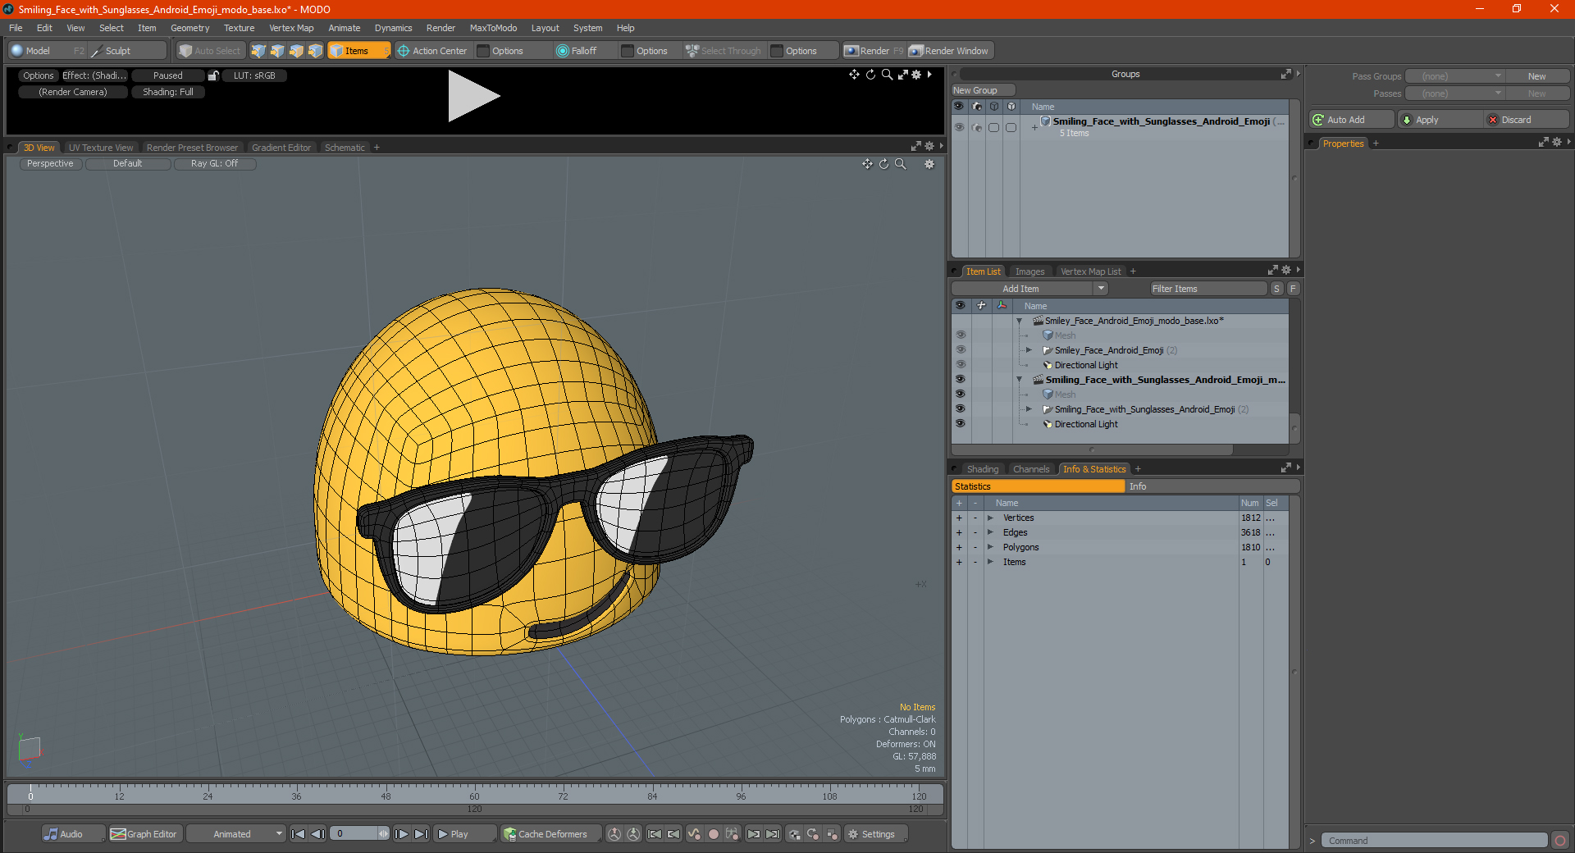Toggle the Select Through Options checkbox

[x=777, y=51]
